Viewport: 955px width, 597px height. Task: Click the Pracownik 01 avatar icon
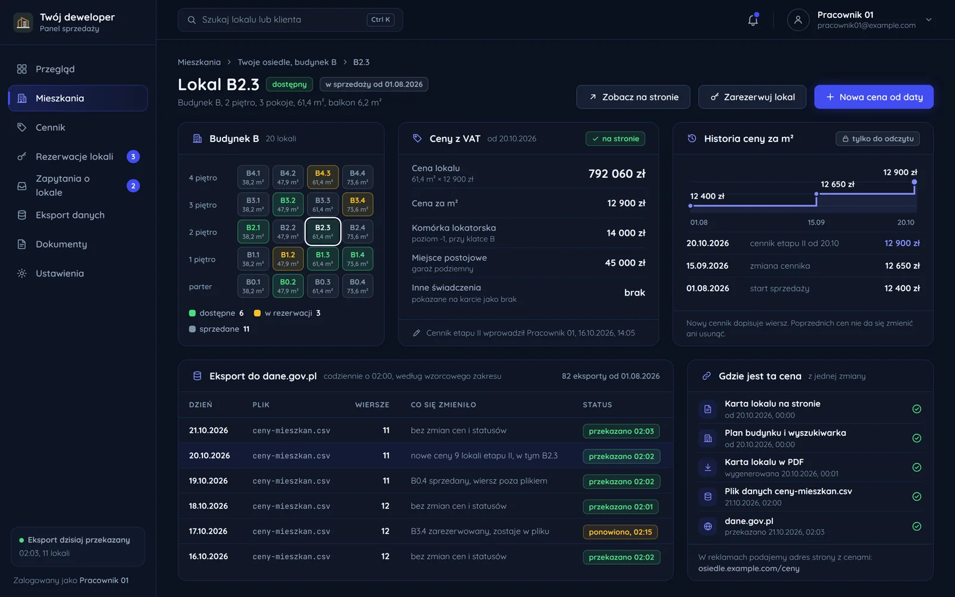(x=798, y=20)
